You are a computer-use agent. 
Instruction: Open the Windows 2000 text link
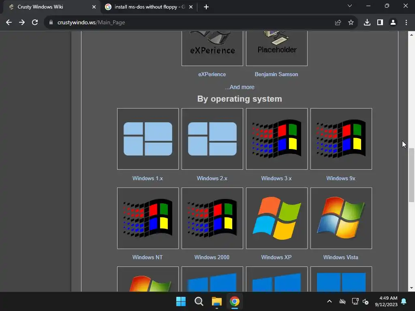[x=212, y=257]
